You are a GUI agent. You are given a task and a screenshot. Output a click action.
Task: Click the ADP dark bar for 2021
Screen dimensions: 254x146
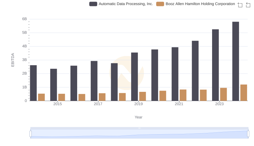tap(175, 74)
